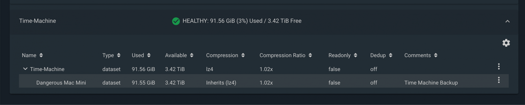
Task: Sort by Compression Ratio arrows
Action: click(x=310, y=55)
